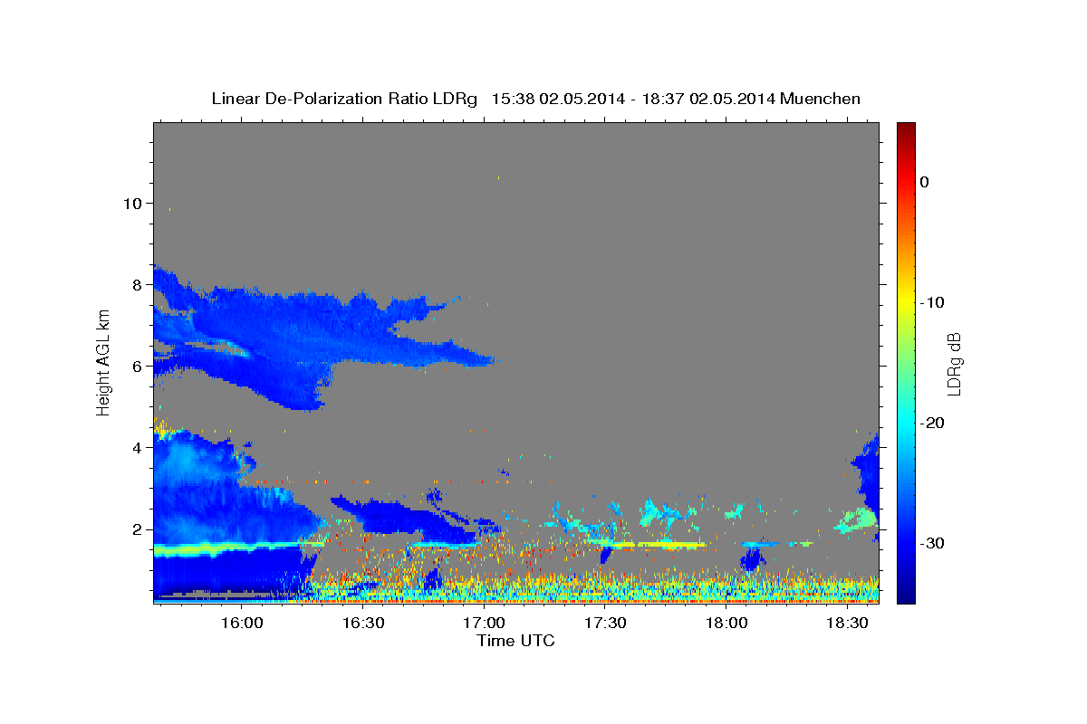Click the '16:00' time tick label
This screenshot has height=724, width=1087.
click(x=242, y=624)
